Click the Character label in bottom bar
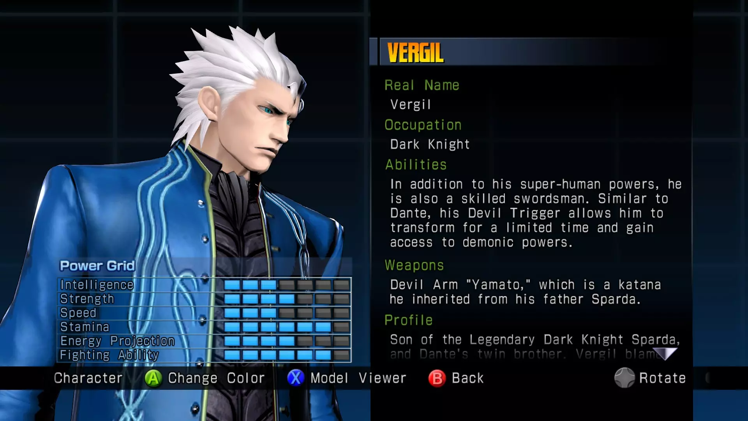Viewport: 748px width, 421px height. [x=88, y=378]
